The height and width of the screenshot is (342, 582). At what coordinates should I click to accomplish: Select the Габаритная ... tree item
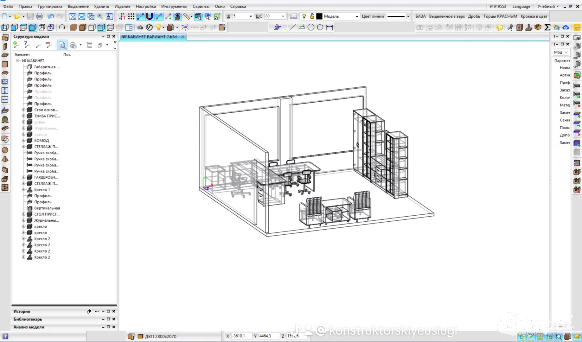point(47,67)
